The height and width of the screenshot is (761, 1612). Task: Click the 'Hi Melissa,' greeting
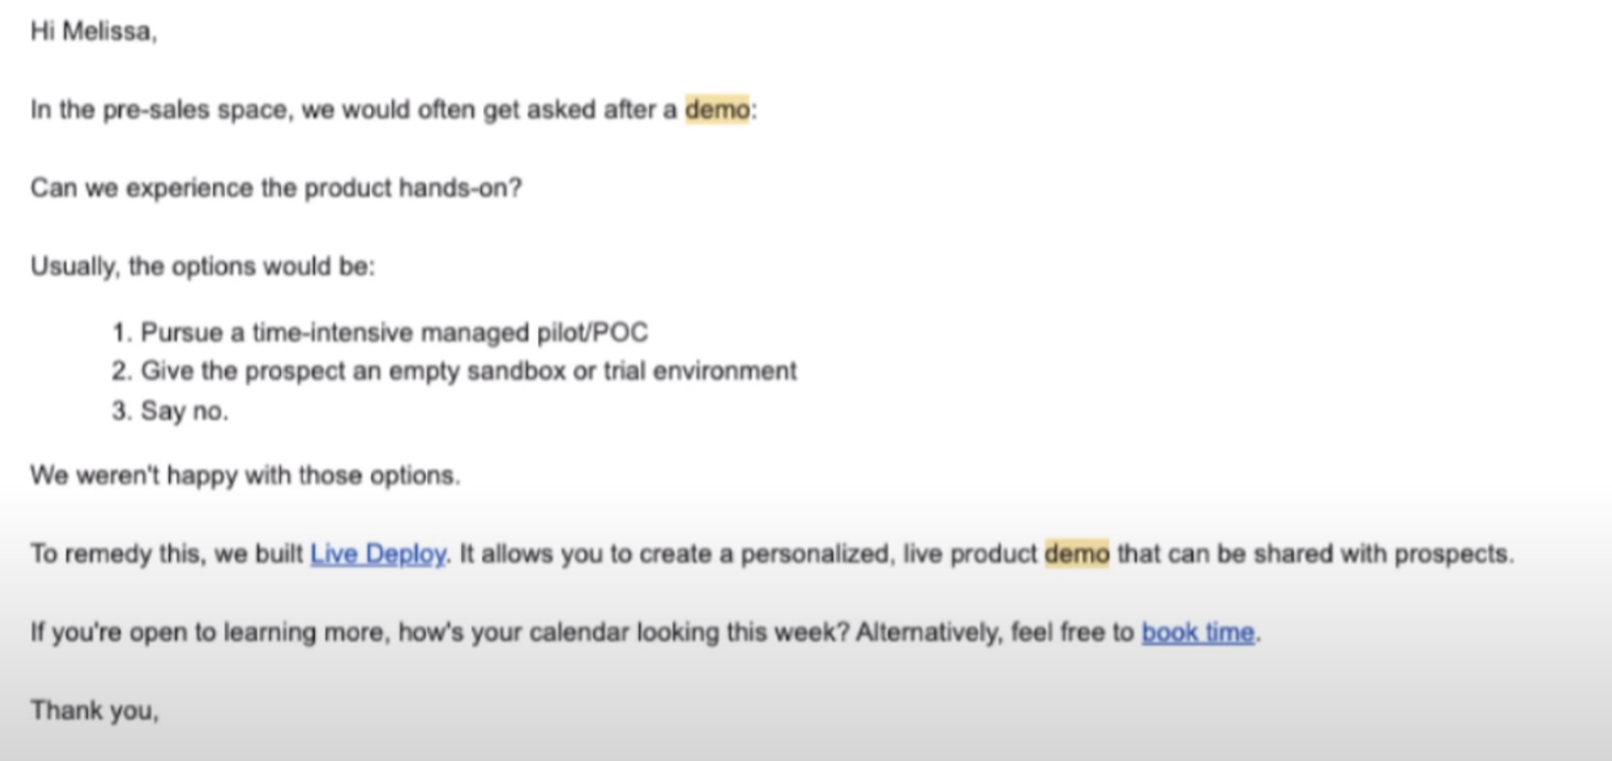tap(93, 31)
